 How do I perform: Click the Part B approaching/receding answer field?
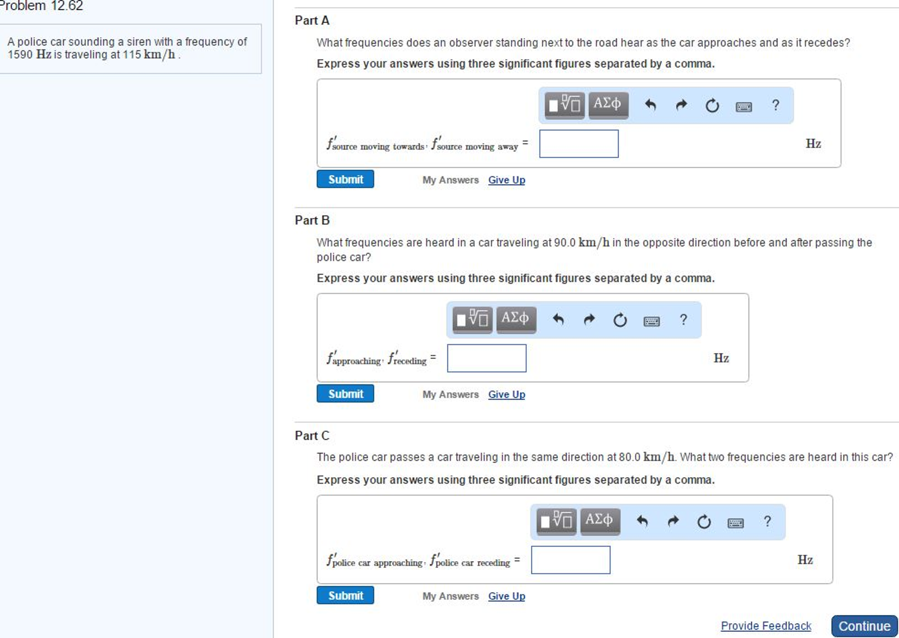pos(486,358)
